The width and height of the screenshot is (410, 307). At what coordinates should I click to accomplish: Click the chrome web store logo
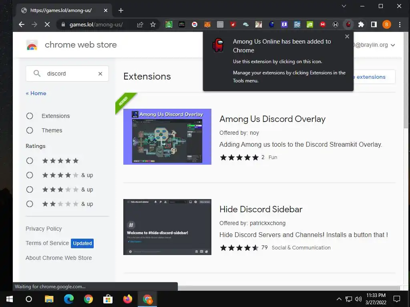32,45
